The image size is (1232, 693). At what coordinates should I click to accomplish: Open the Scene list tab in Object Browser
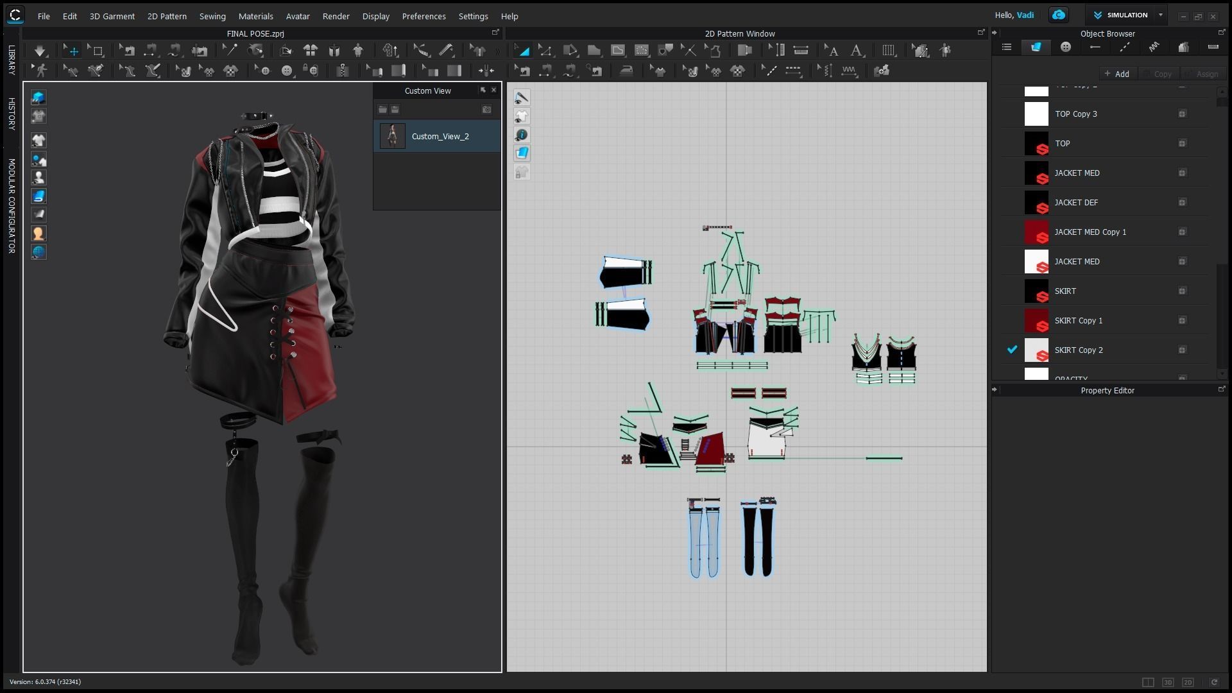[1007, 47]
